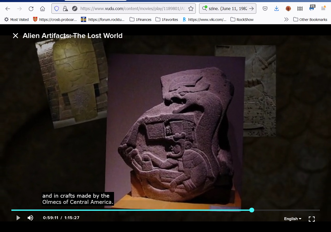The image size is (331, 232).
Task: Open the 1Finances bookmark folder
Action: [140, 19]
